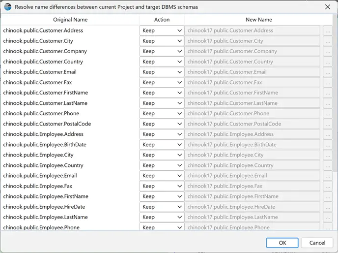Click ellipsis button for Employee.Fax new name
The image size is (338, 253).
328,186
